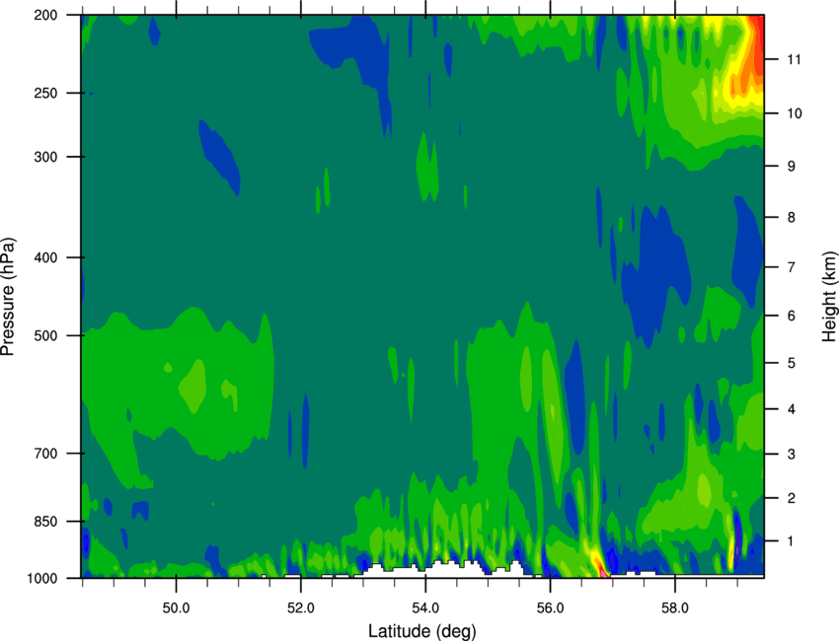
Task: Click the 50.0 latitude tick label
Action: 176,607
